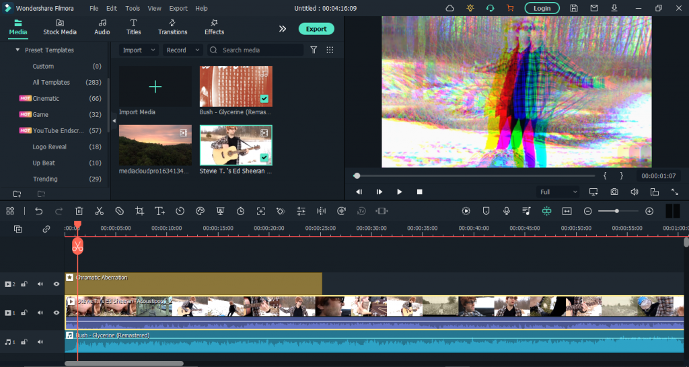
Task: Click the Search media field
Action: 255,50
